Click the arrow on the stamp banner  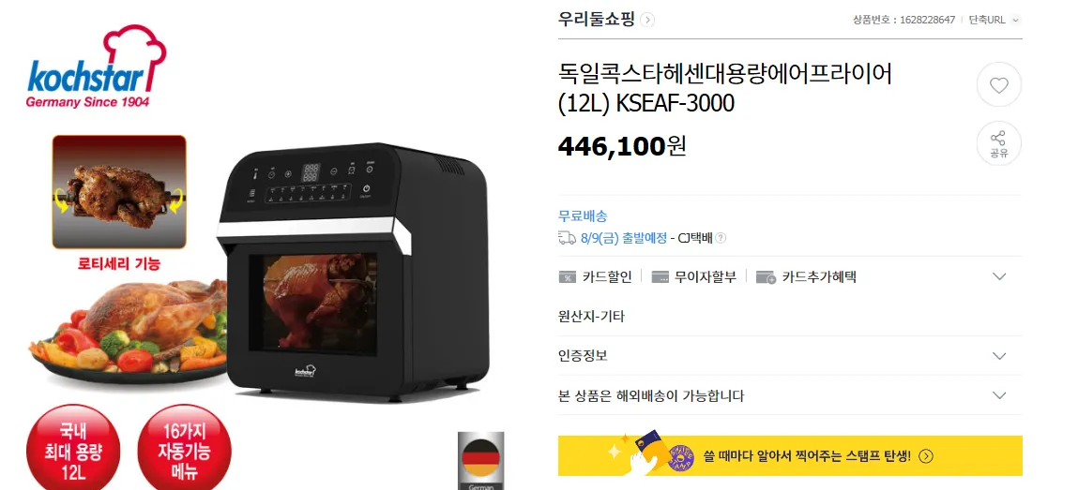pos(926,456)
